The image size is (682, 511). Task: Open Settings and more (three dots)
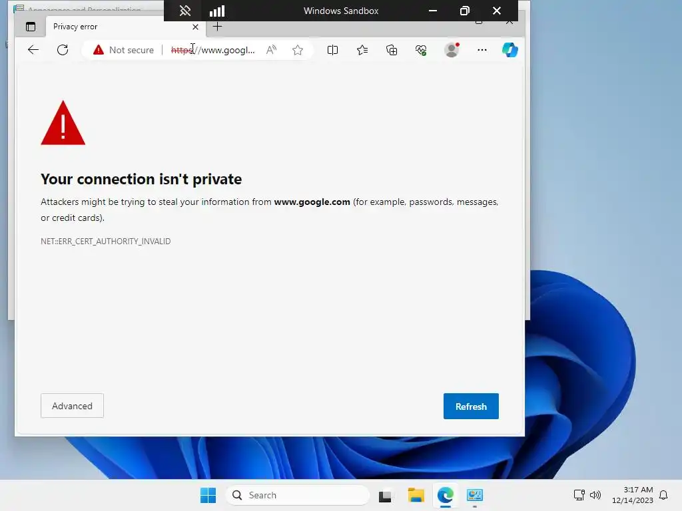[x=482, y=50]
